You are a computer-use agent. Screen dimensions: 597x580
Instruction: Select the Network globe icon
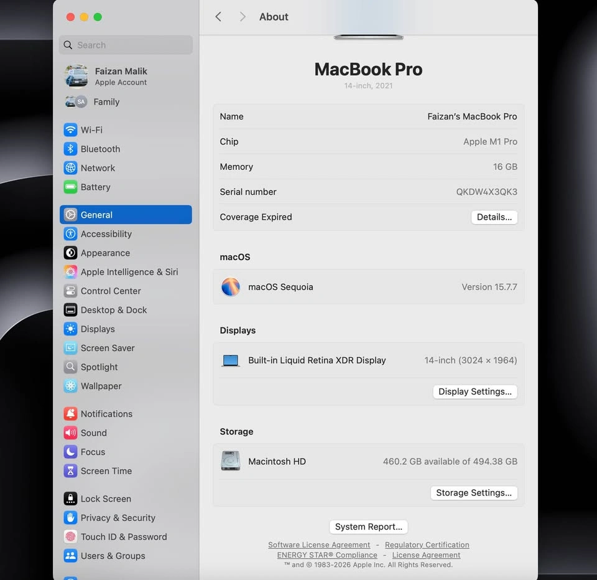point(70,168)
